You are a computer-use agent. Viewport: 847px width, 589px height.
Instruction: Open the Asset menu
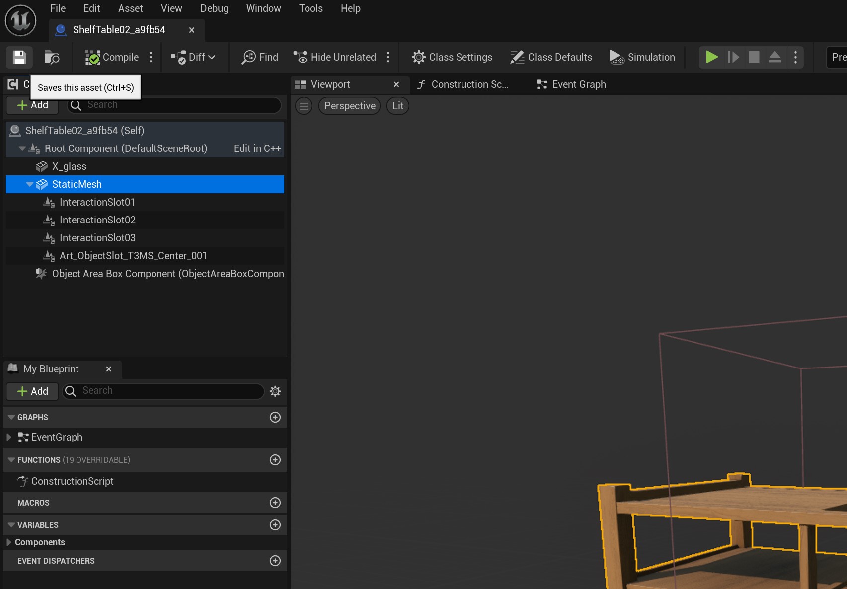pos(130,8)
